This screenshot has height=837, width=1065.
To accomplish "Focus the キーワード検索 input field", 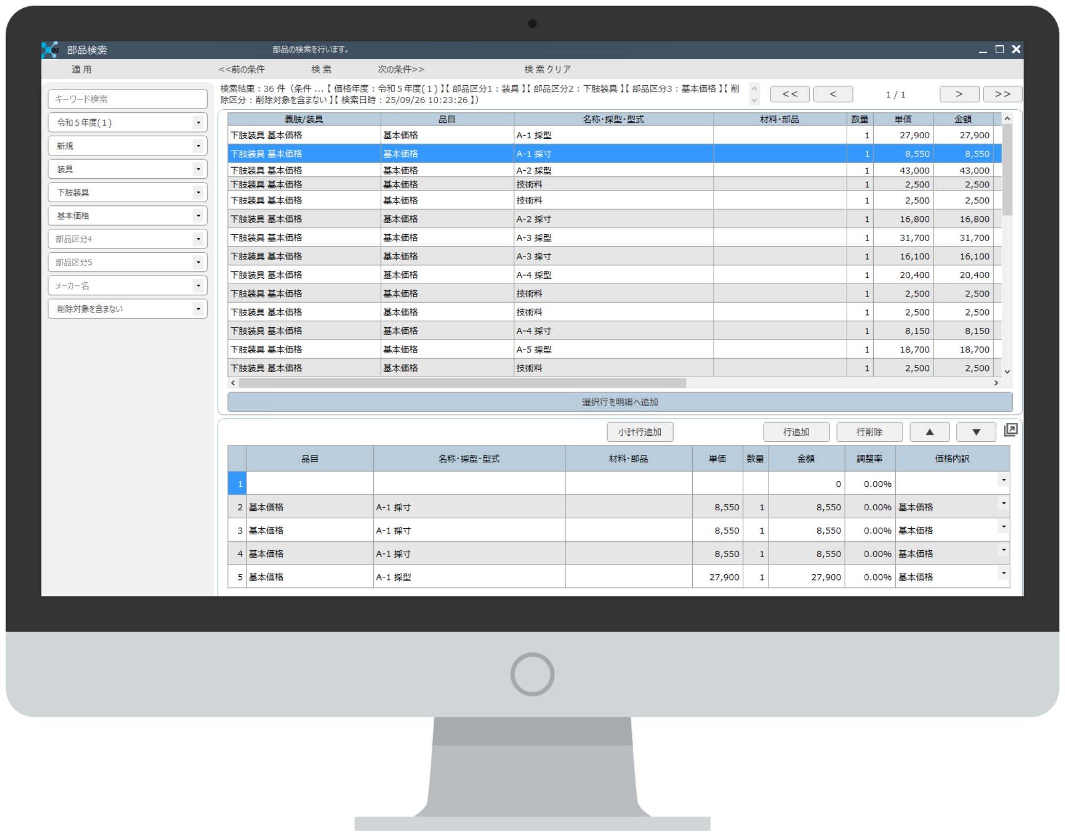I will (x=127, y=99).
